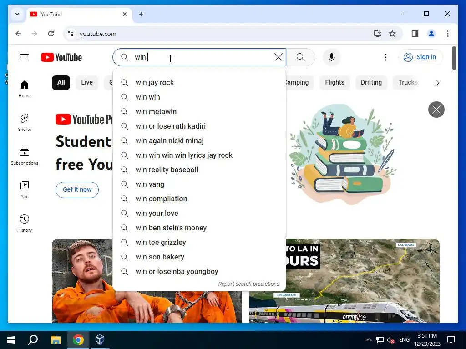Screen dimensions: 466x349
Task: Click Report search predictions link
Action: coord(249,284)
